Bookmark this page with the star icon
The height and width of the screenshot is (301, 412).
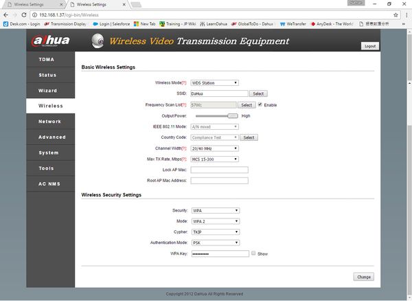pos(396,15)
